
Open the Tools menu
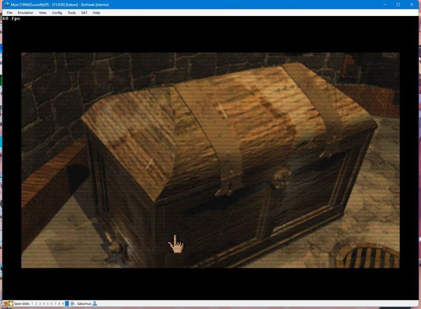tap(72, 13)
